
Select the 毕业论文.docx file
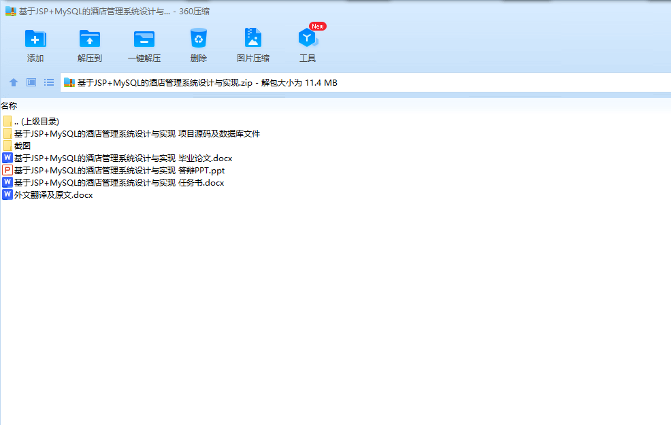tap(117, 158)
